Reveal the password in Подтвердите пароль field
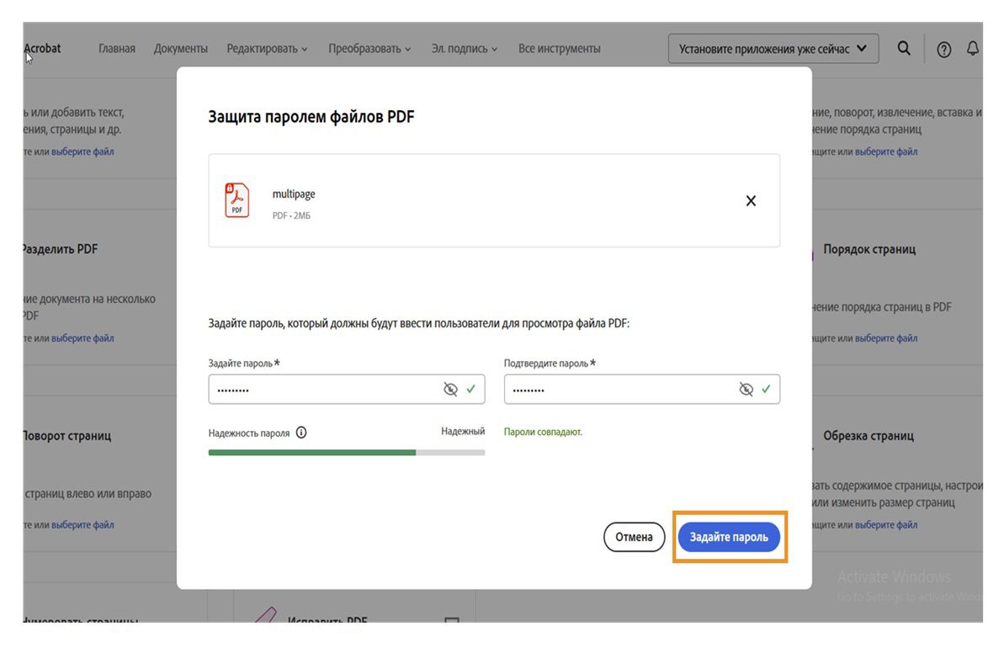1004x648 pixels. (x=746, y=389)
